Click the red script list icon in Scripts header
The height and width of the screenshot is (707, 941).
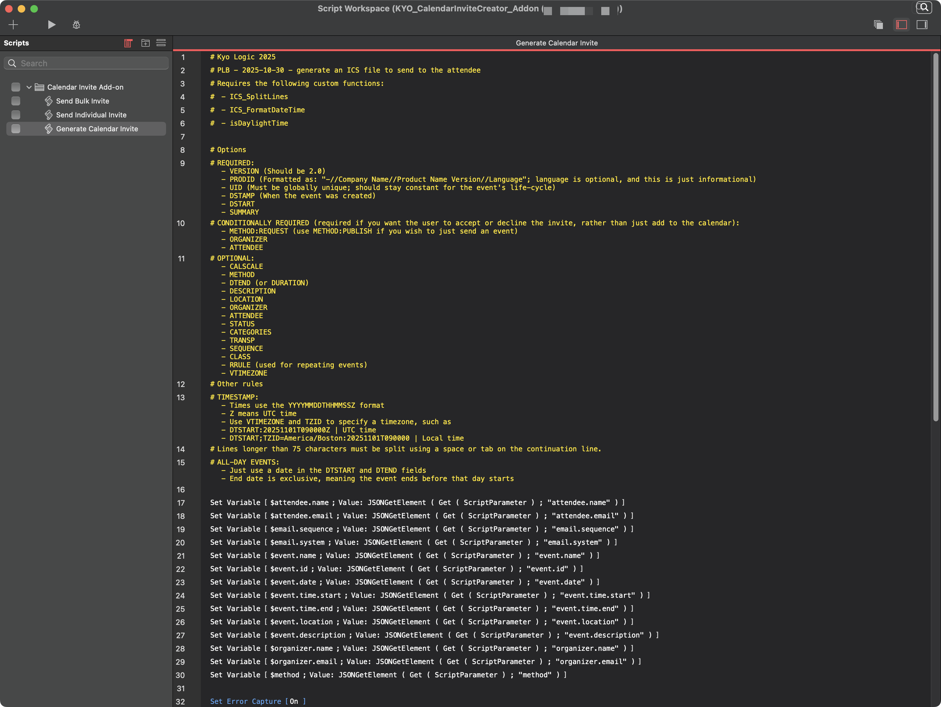pyautogui.click(x=128, y=43)
